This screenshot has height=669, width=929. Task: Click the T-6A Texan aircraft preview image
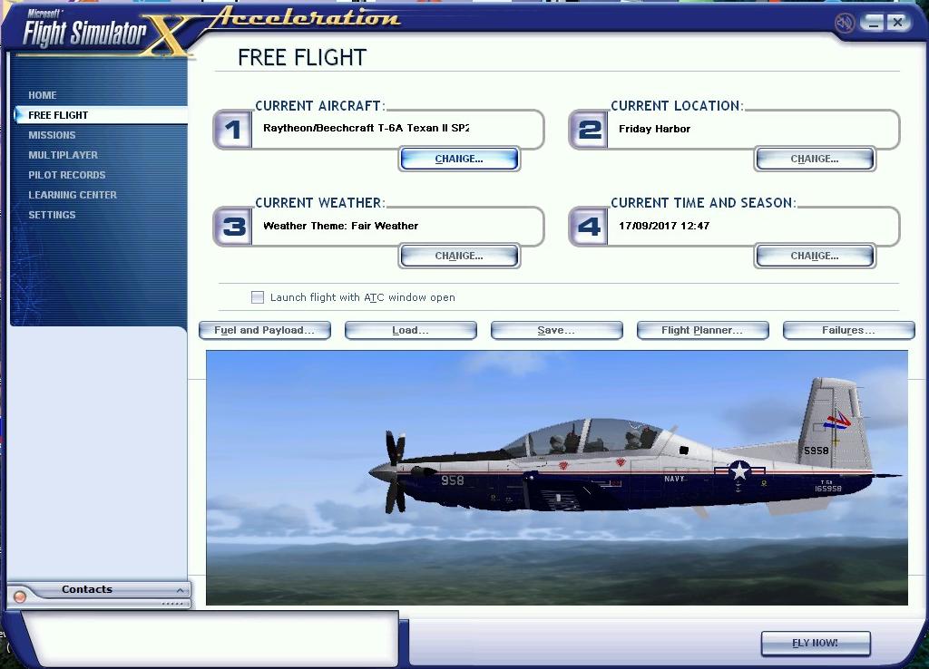[x=557, y=478]
